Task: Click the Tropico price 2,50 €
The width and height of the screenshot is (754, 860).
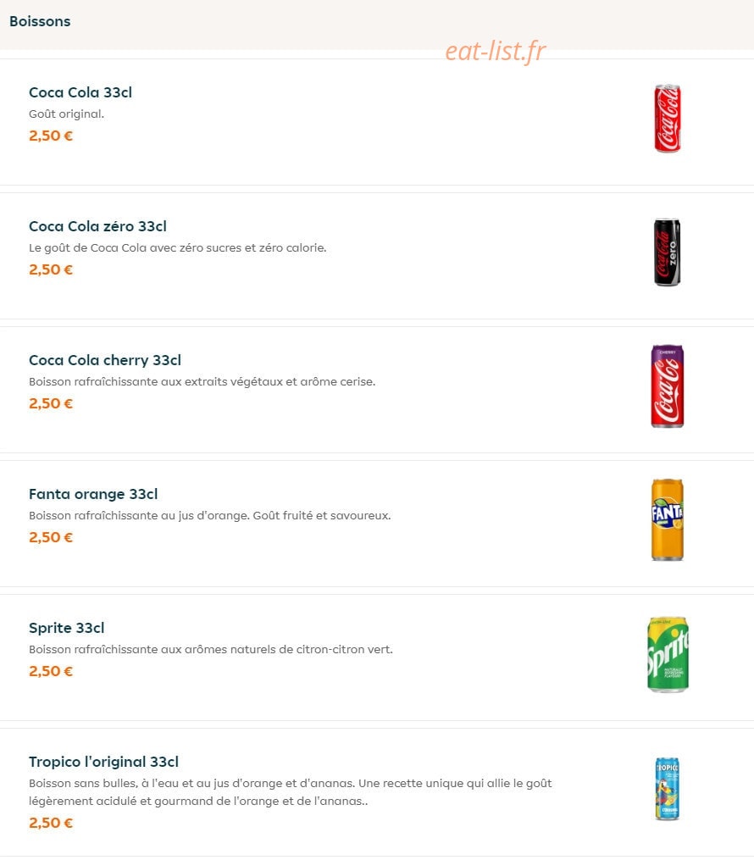Action: coord(51,823)
